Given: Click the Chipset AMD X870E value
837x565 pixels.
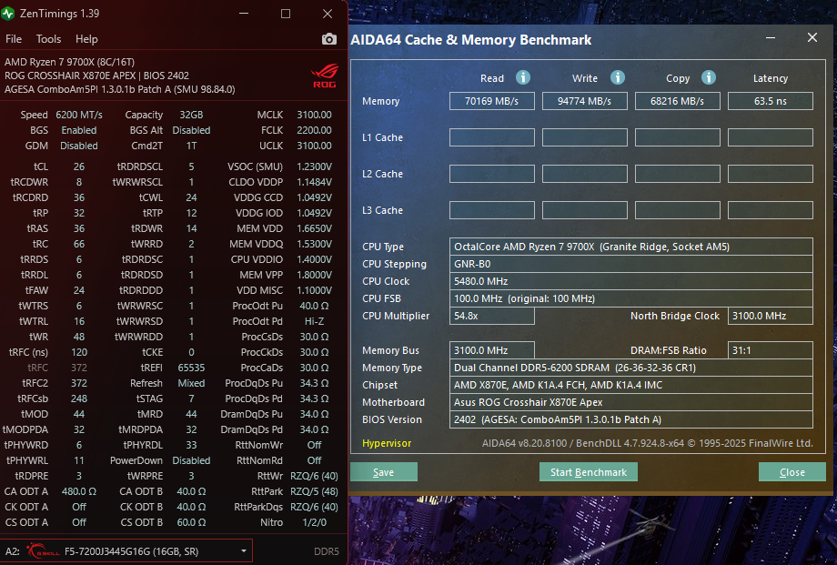Looking at the screenshot, I should pos(631,385).
